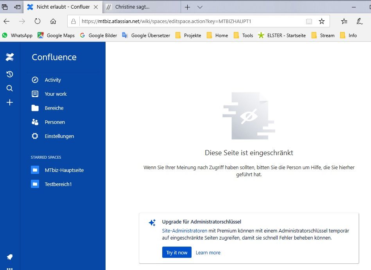Click the Testbereich1 space icon

pos(35,184)
